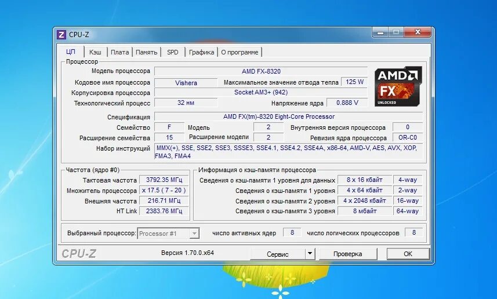This screenshot has height=299, width=497.
Task: Click the 0.888 V core voltage value
Action: (347, 103)
